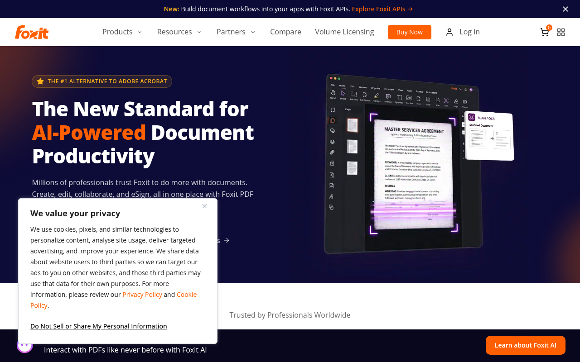This screenshot has width=580, height=362.
Task: Click Log in
Action: (x=463, y=32)
